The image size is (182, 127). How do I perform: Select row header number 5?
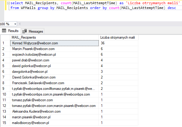[5, 66]
